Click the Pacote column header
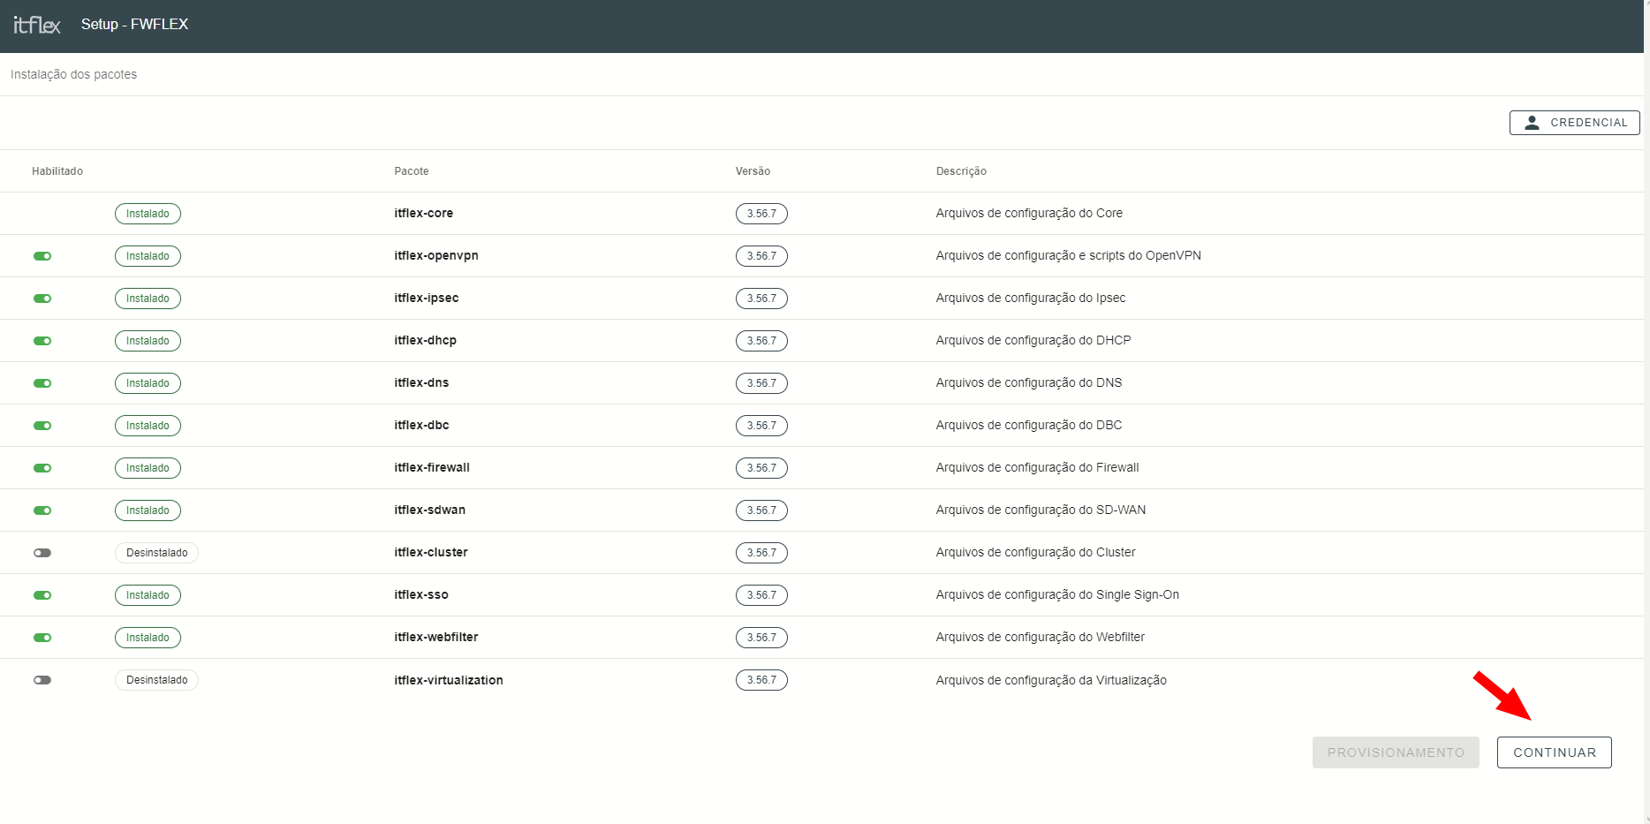Viewport: 1650px width, 824px height. (x=412, y=171)
